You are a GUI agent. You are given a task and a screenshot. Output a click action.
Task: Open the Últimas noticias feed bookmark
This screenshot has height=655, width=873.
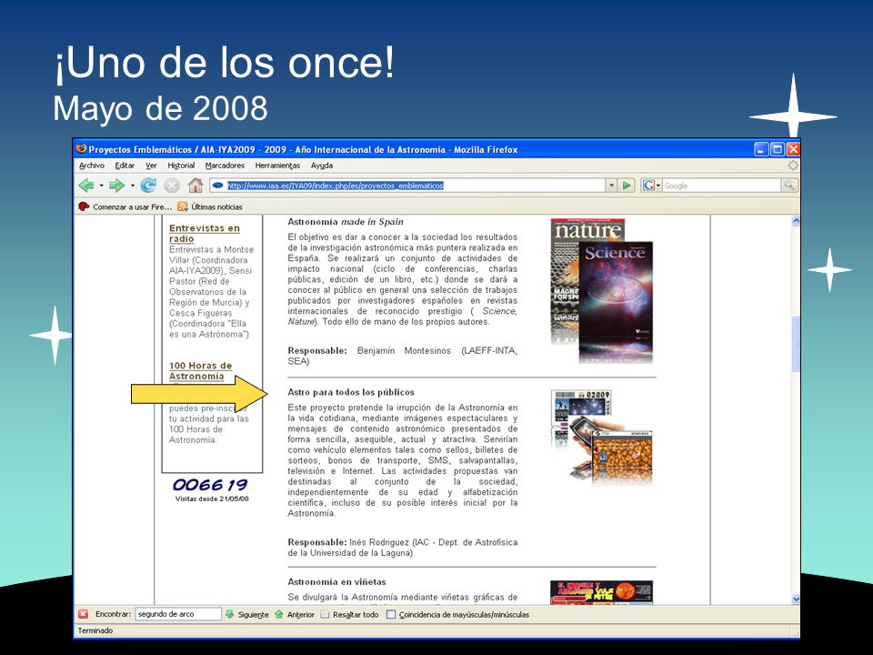point(210,207)
